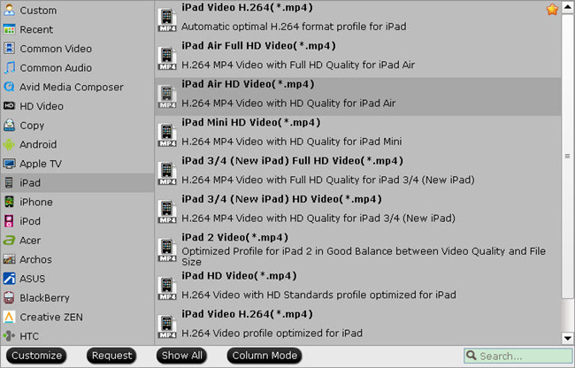Viewport: 575px width, 368px height.
Task: Select the Common Audio category
Action: pos(56,68)
